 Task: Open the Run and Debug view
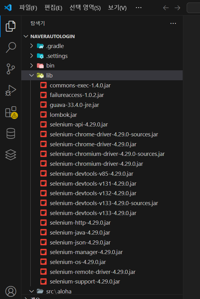click(11, 90)
